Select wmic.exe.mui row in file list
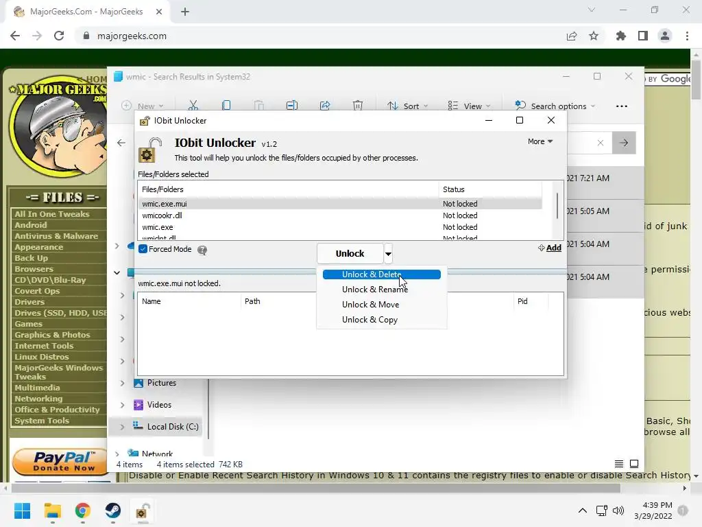The width and height of the screenshot is (702, 527). tap(340, 204)
